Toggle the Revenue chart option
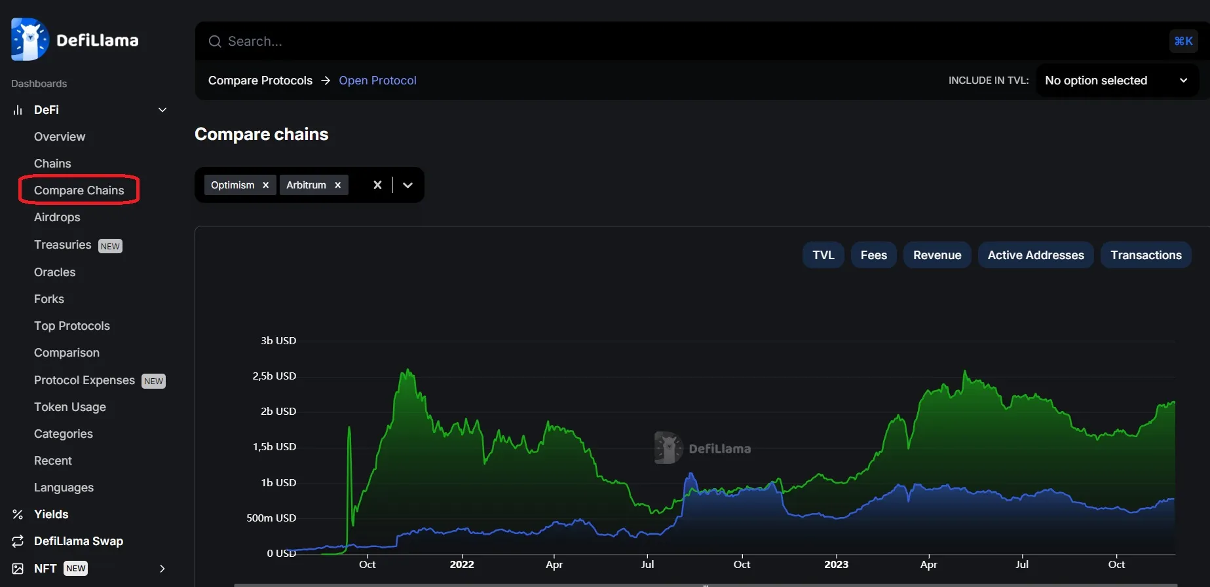 [937, 255]
